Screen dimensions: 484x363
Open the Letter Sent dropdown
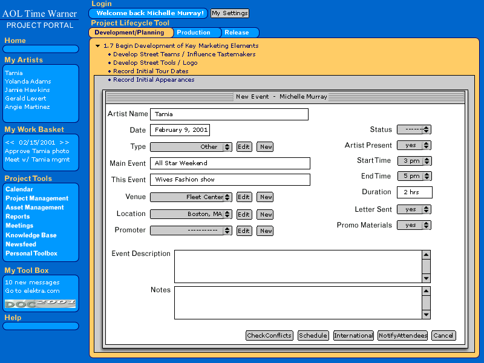414,209
